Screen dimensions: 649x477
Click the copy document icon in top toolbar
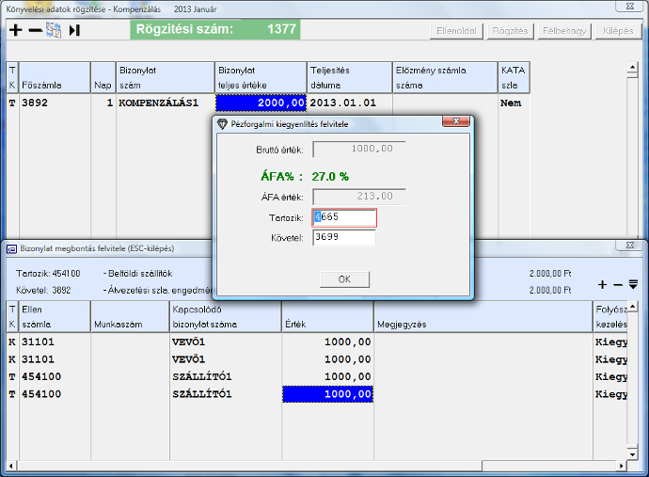click(x=54, y=30)
